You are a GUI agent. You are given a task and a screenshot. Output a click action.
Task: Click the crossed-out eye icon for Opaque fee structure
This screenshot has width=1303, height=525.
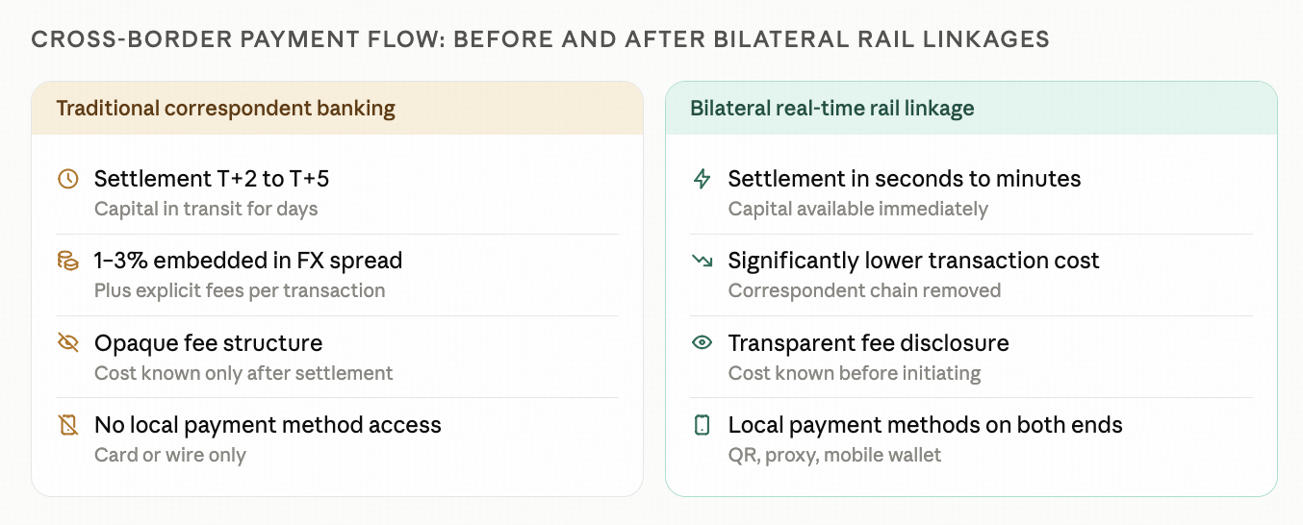click(67, 342)
